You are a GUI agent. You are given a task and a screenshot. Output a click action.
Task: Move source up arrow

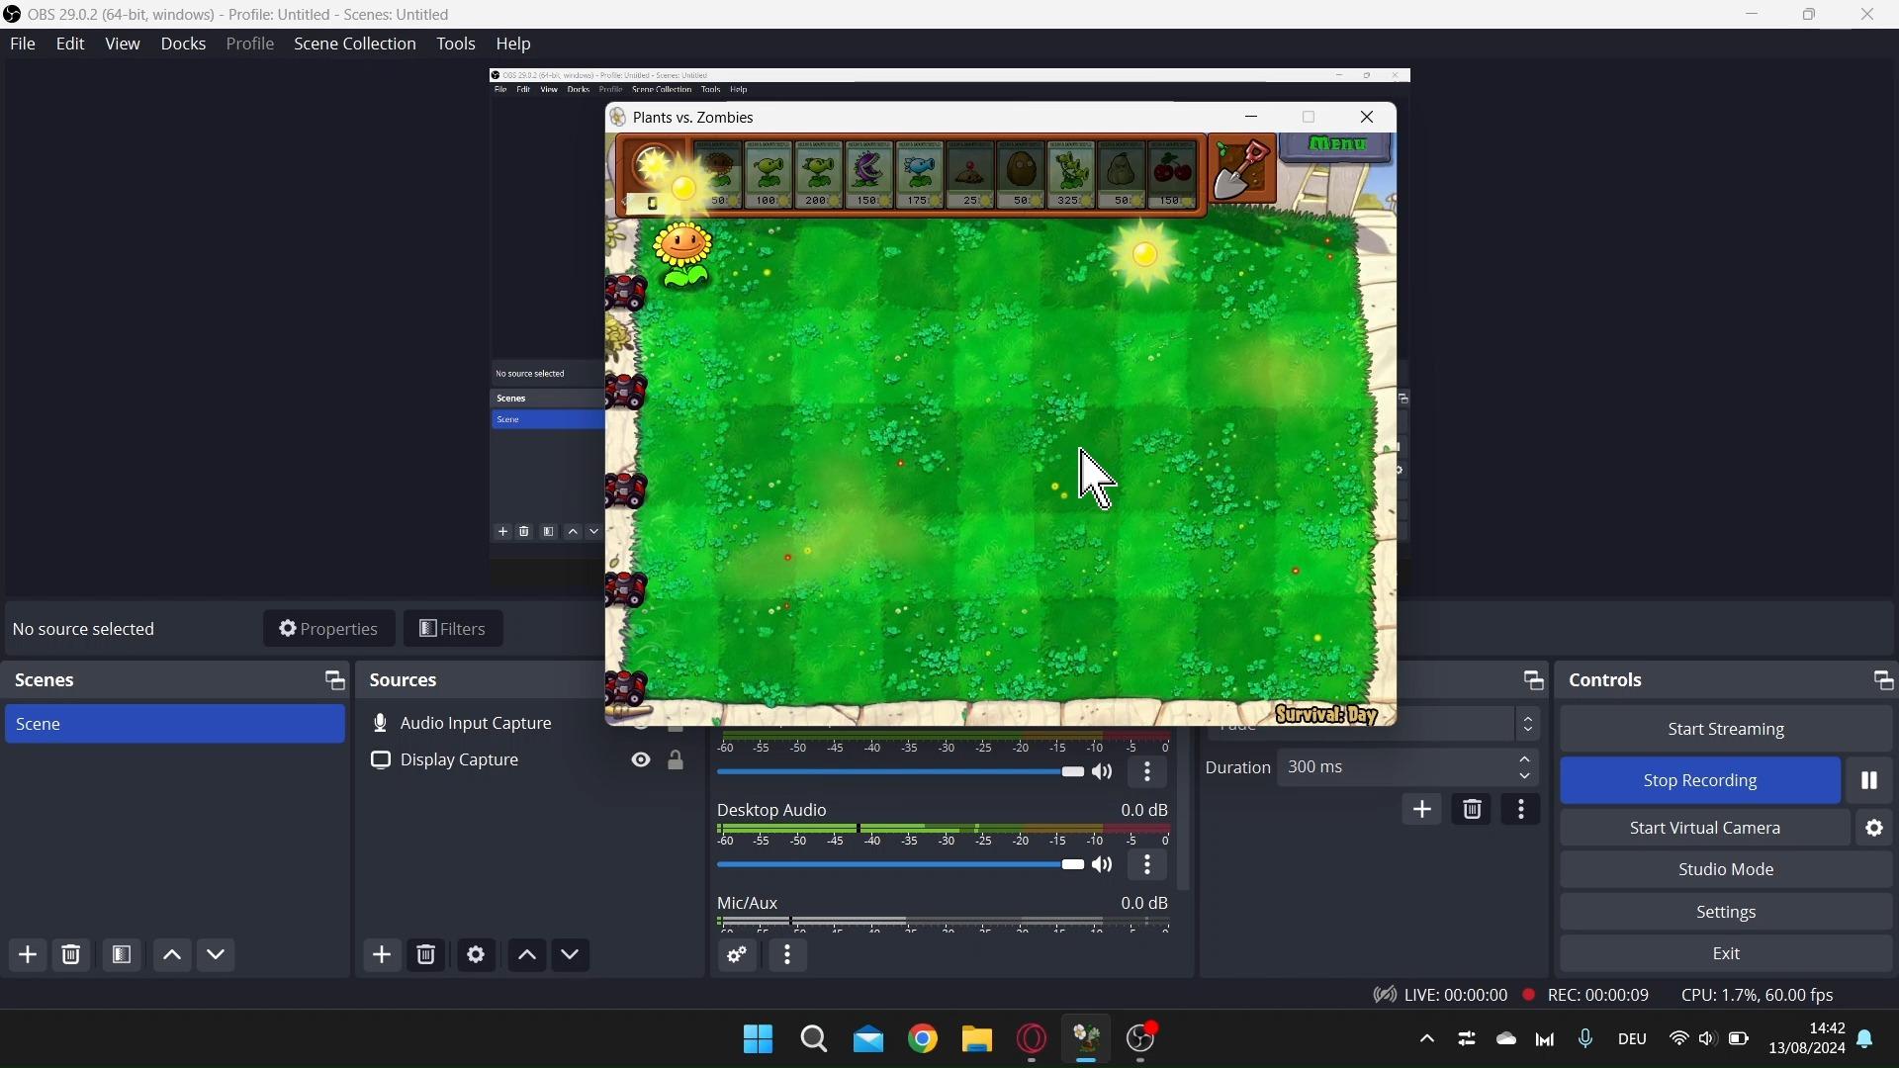click(527, 955)
